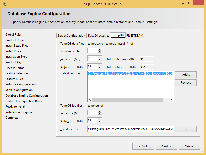
Task: Open the Server Configuration tab
Action: pyautogui.click(x=72, y=35)
